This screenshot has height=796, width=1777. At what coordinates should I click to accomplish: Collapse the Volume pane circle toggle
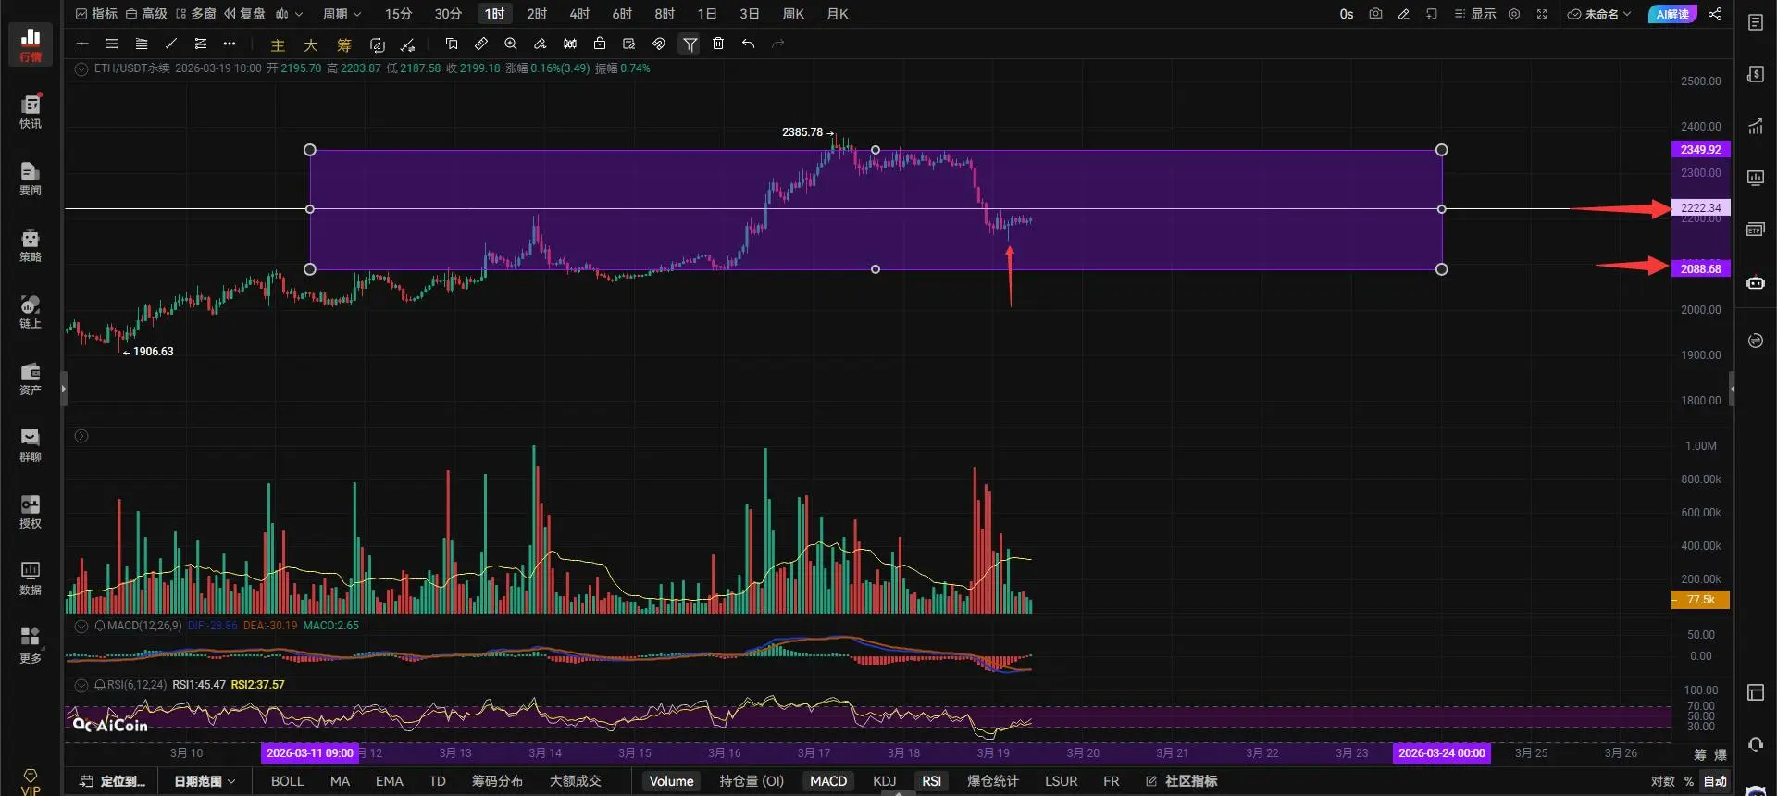click(81, 436)
